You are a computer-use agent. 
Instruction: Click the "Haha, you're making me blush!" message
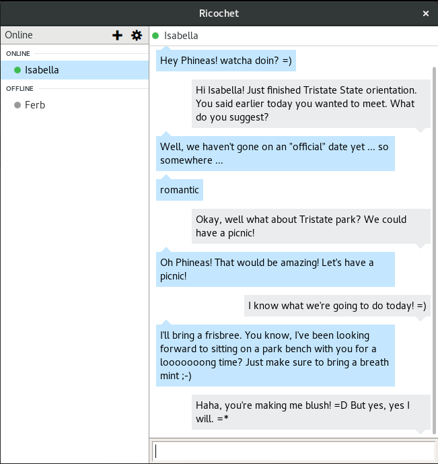point(311,412)
